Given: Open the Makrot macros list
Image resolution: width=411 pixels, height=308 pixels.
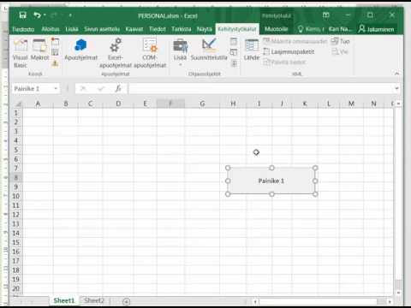Looking at the screenshot, I should (39, 50).
